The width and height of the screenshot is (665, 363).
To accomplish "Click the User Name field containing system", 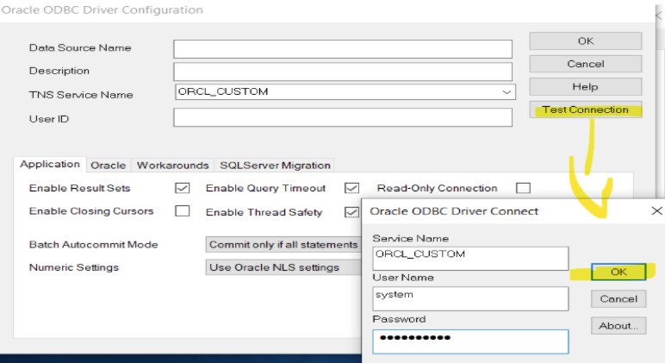I will point(470,297).
